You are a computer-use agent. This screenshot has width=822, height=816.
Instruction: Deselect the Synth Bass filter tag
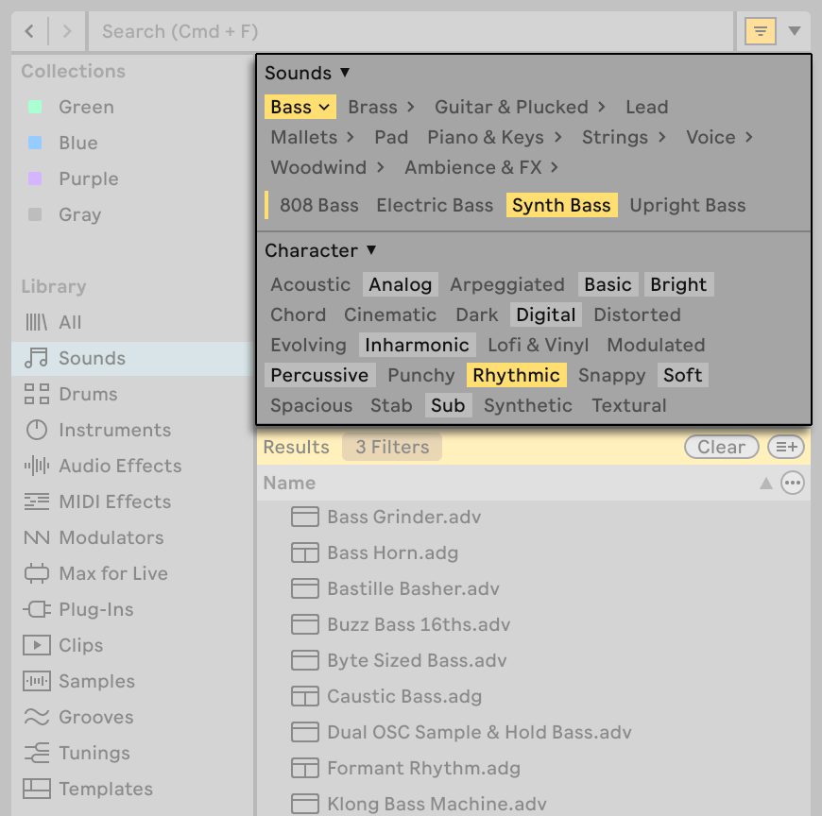pos(561,205)
